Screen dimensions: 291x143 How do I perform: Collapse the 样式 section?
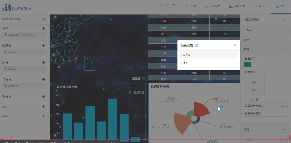click(x=248, y=30)
